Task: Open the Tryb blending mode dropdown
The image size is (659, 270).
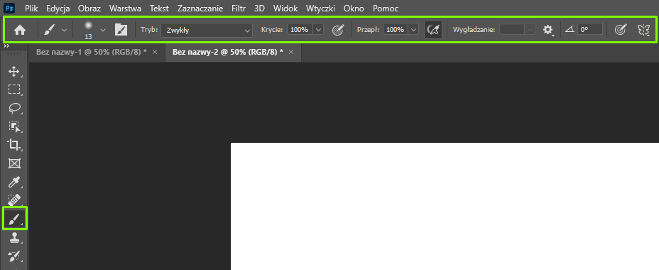Action: [207, 30]
